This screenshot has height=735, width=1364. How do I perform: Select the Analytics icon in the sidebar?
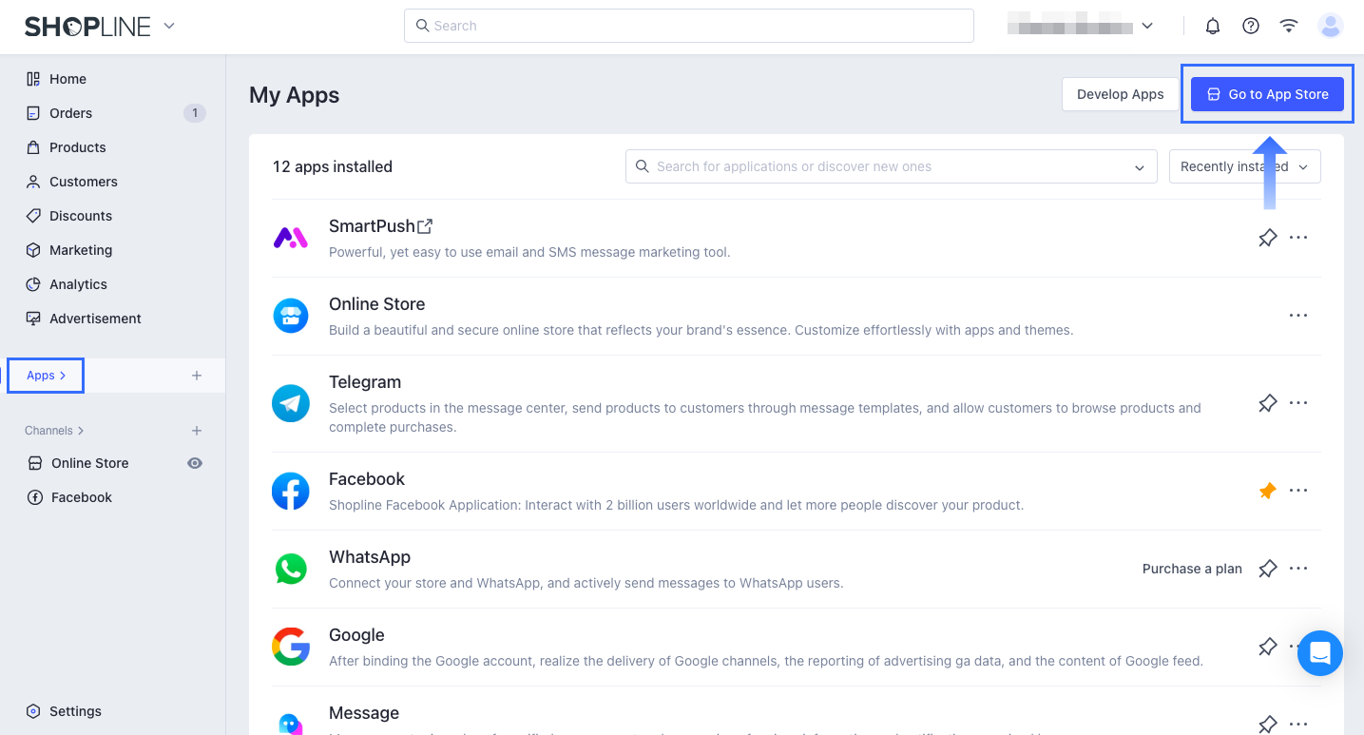pos(31,283)
